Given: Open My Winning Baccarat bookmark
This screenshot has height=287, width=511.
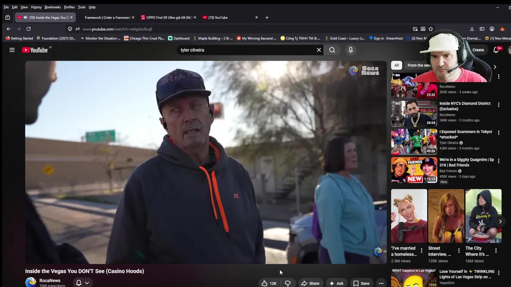Looking at the screenshot, I should click(257, 38).
